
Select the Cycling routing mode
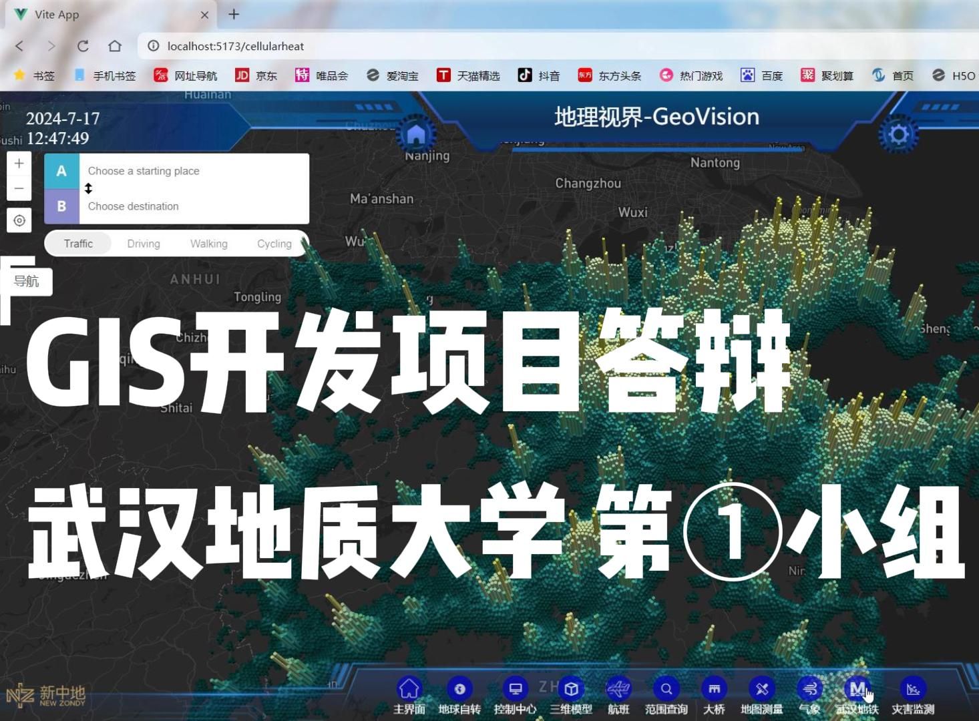click(x=274, y=244)
